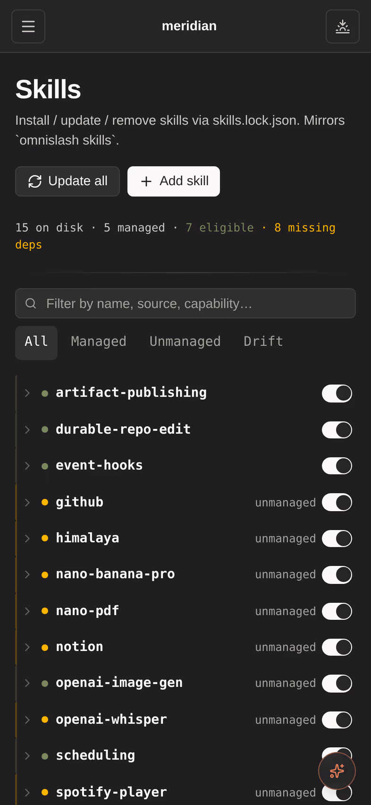The width and height of the screenshot is (371, 805).
Task: Click the search magnifier icon in filter
Action: coord(31,303)
